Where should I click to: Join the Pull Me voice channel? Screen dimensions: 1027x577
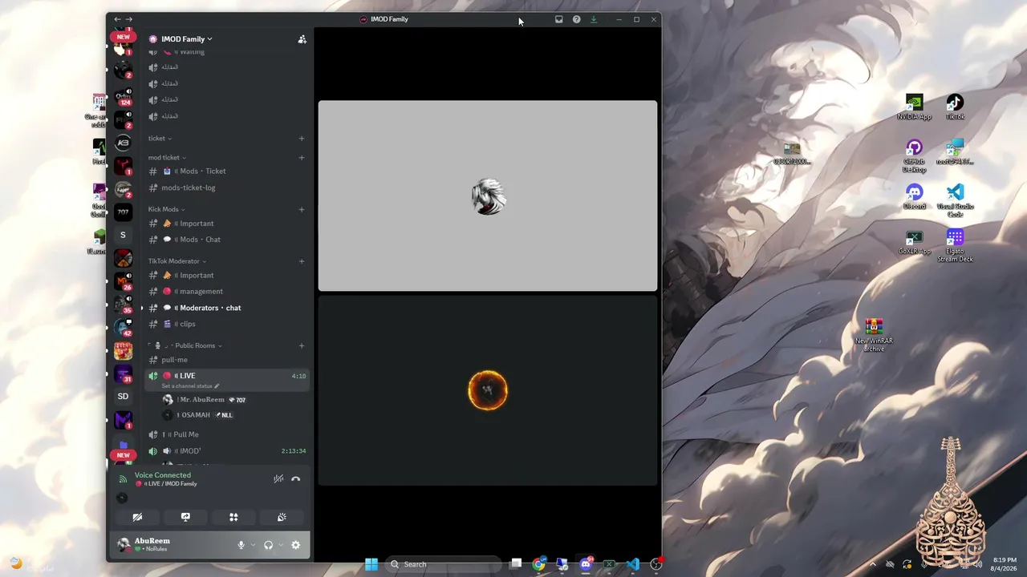[x=227, y=434]
